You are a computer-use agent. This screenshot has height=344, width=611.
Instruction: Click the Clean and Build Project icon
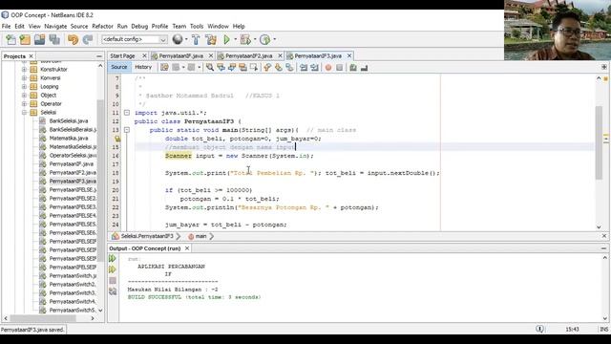tap(211, 39)
